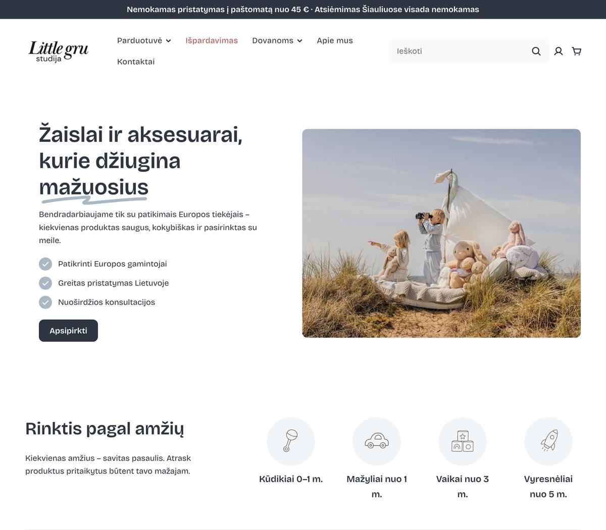This screenshot has height=530, width=606.
Task: Click the hero photo of children on the beach
Action: [x=441, y=233]
